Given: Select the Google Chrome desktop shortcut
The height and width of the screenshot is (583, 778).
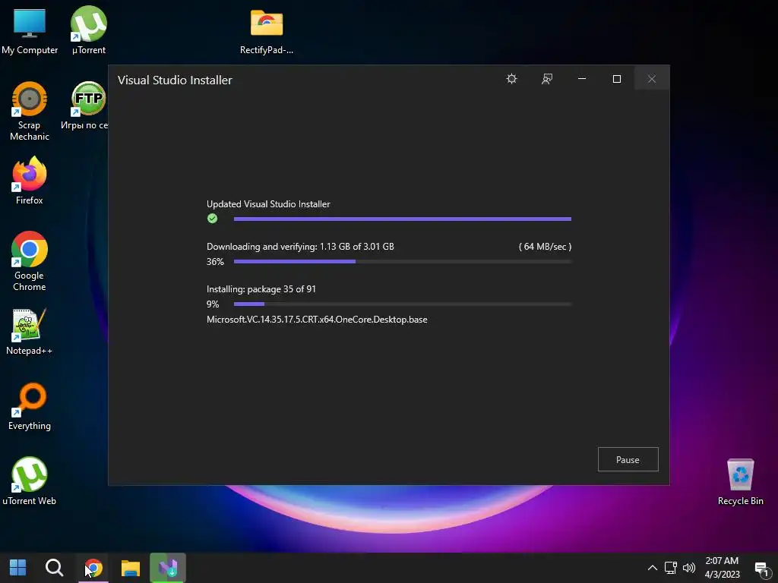Looking at the screenshot, I should point(30,261).
